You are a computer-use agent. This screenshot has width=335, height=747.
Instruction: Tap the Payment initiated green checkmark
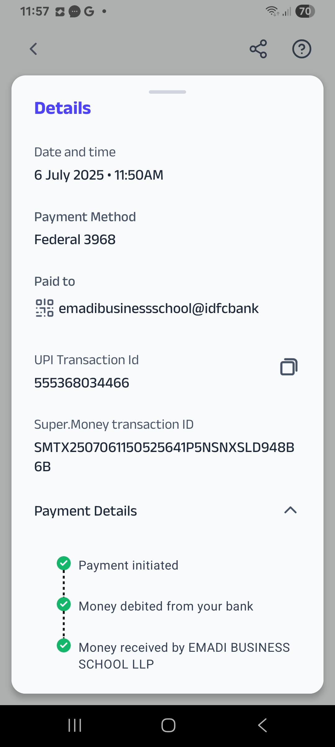[x=64, y=563]
